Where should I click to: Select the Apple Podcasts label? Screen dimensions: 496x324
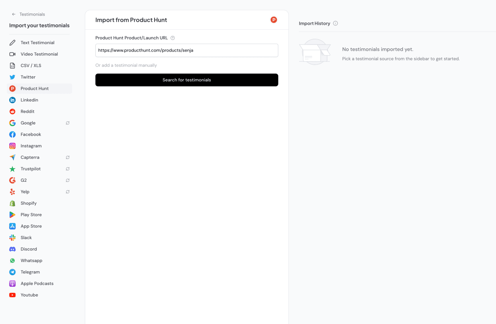(37, 284)
